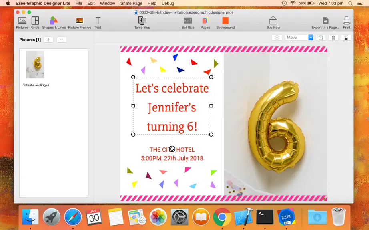This screenshot has width=369, height=230.
Task: Open the Debug menu
Action: coord(168,3)
